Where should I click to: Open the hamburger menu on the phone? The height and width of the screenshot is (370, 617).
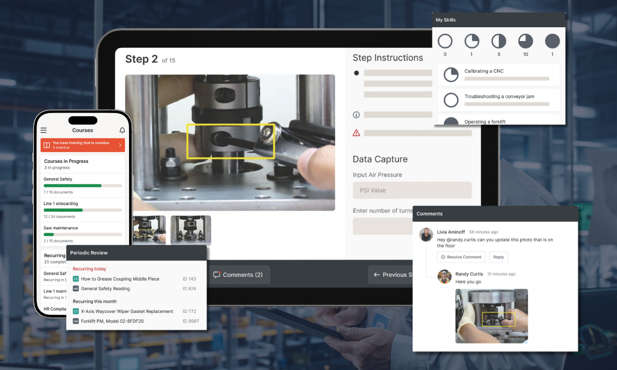click(44, 131)
